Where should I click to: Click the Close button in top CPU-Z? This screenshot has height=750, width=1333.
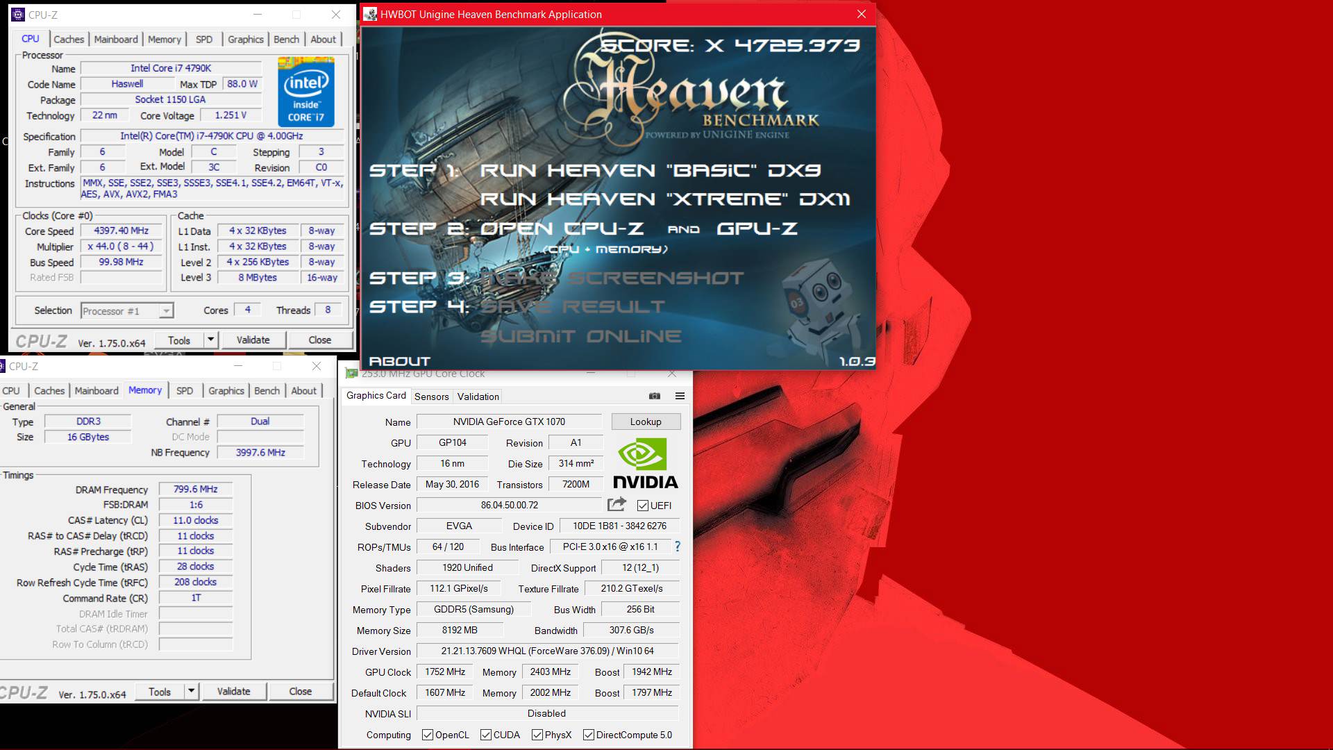click(x=319, y=340)
